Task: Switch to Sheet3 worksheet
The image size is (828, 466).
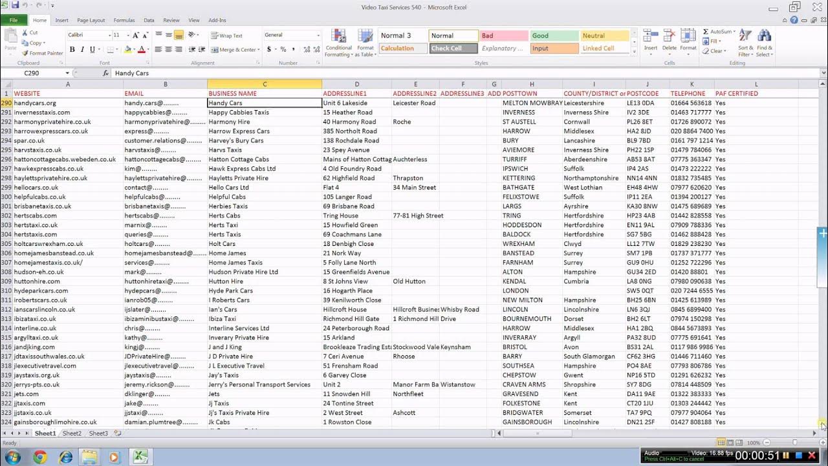Action: 98,433
